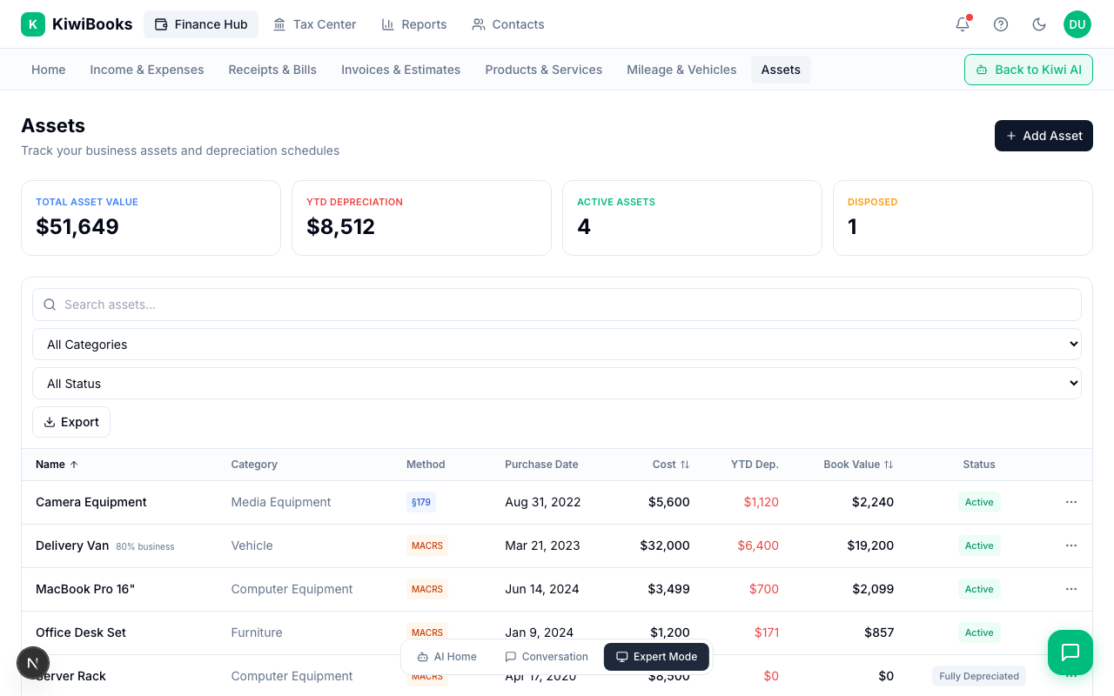Open the green chat bubble widget
1114x696 pixels.
[1070, 652]
